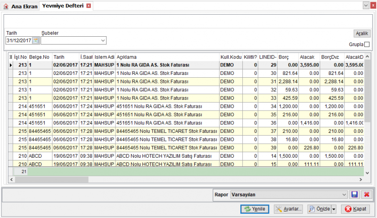Click into the Tarih date field

pos(19,40)
